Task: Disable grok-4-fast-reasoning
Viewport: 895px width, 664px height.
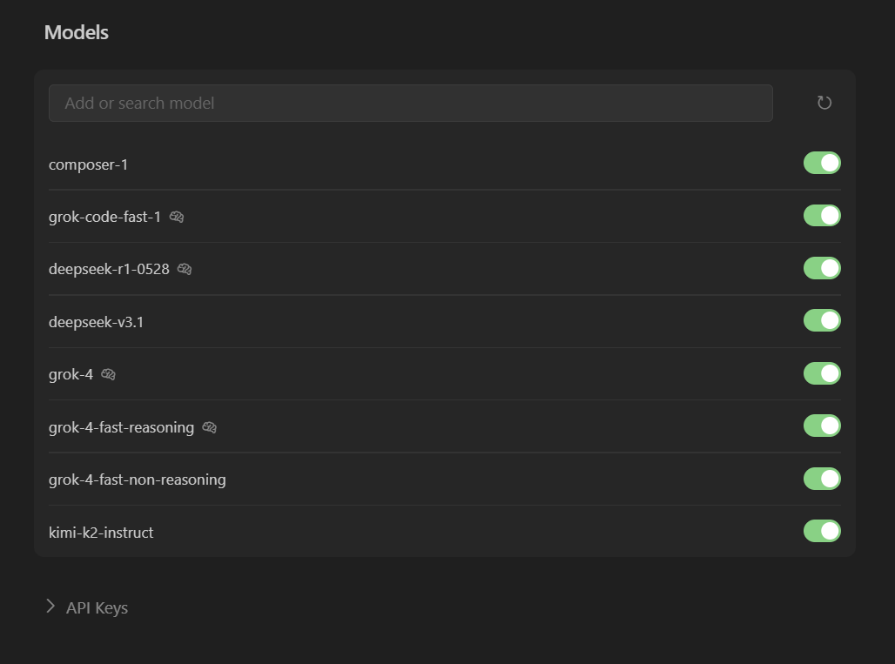Action: pos(822,426)
